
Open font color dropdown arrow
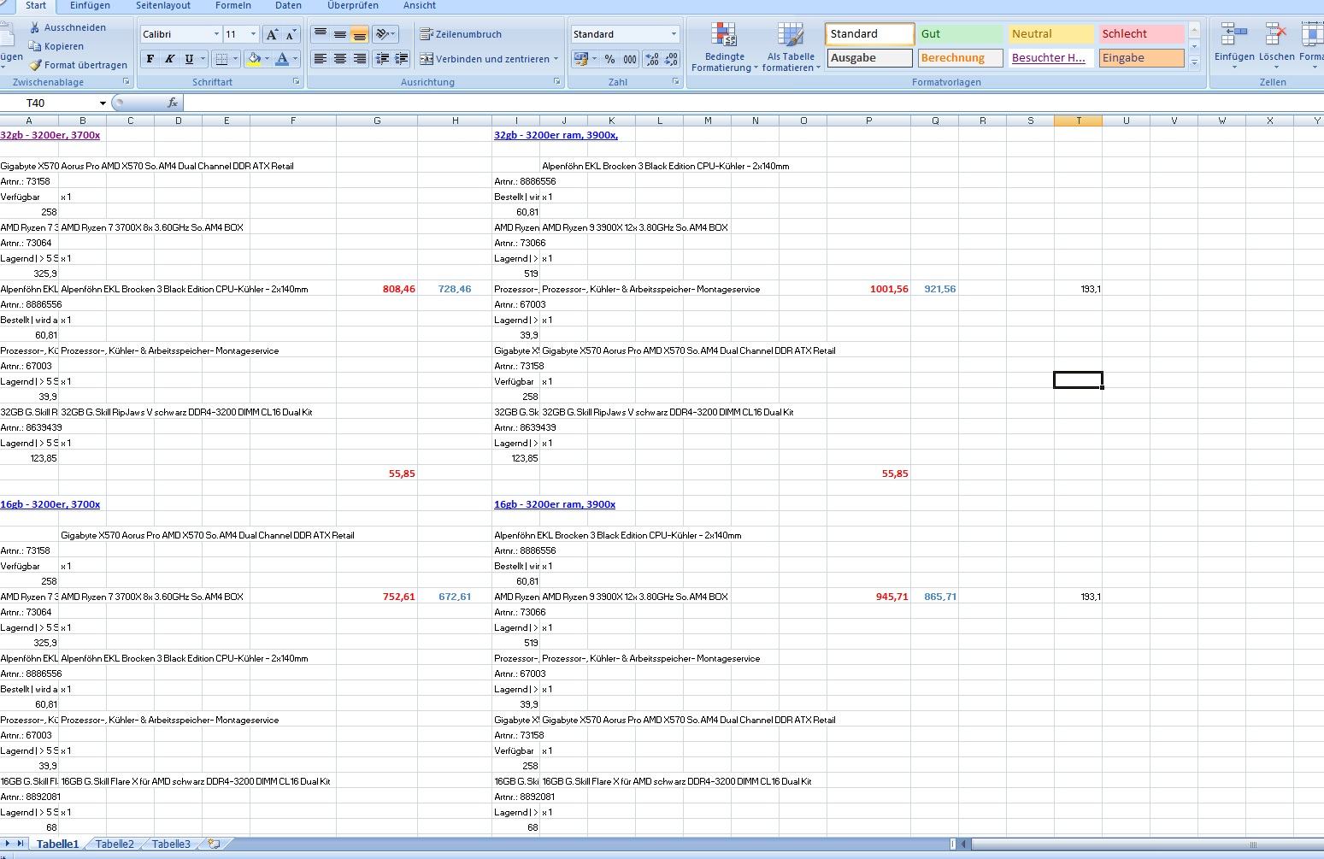pyautogui.click(x=295, y=59)
